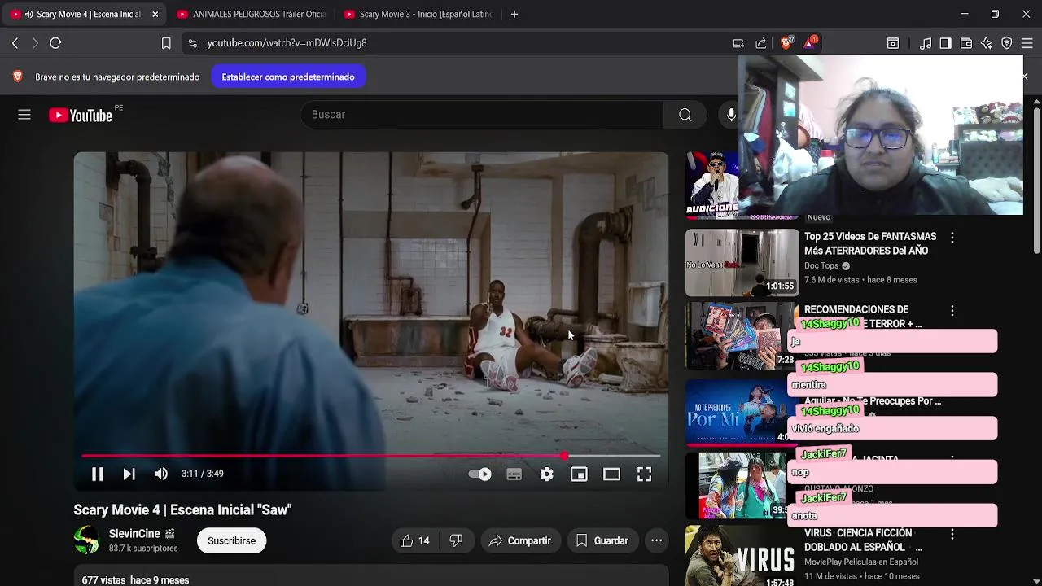This screenshot has height=586, width=1042.
Task: Open the YouTube hamburger guide menu
Action: (x=24, y=115)
